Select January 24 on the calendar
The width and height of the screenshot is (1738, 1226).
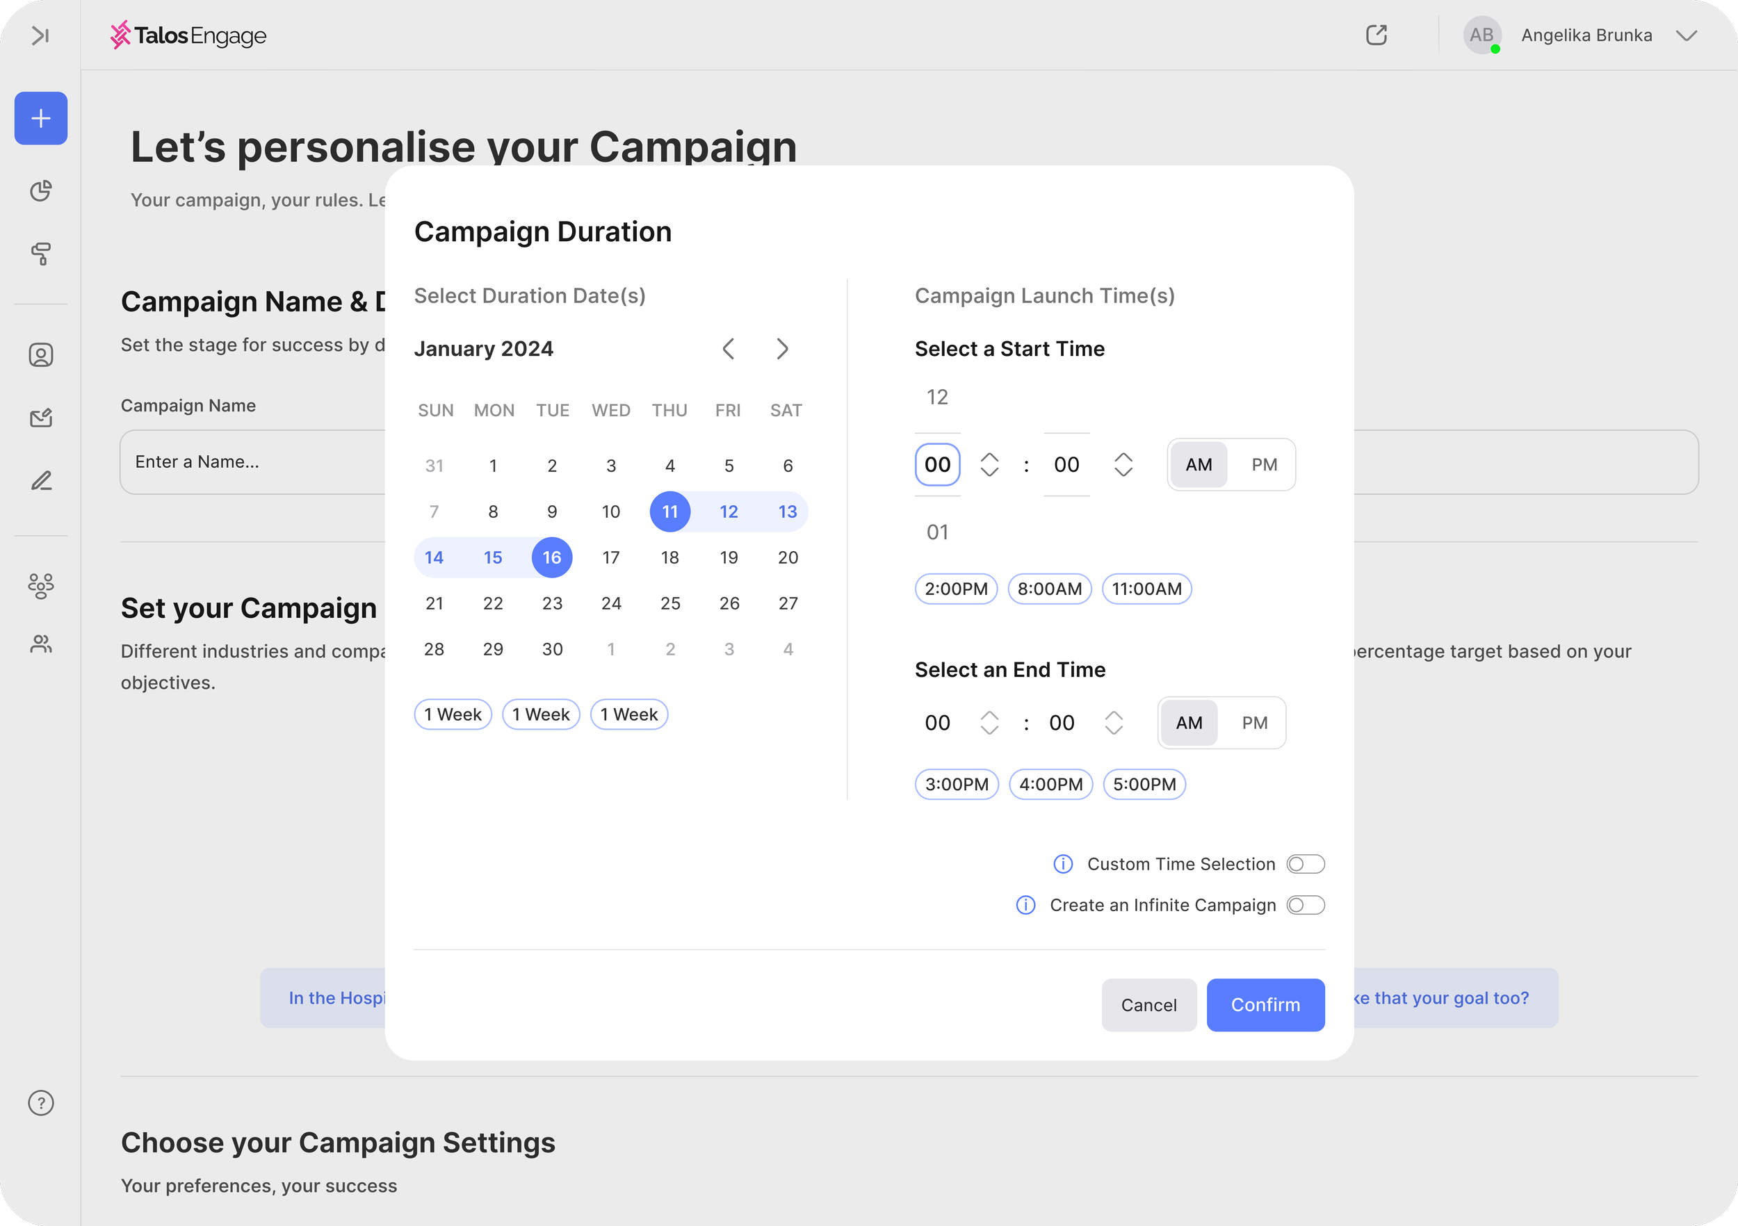611,603
